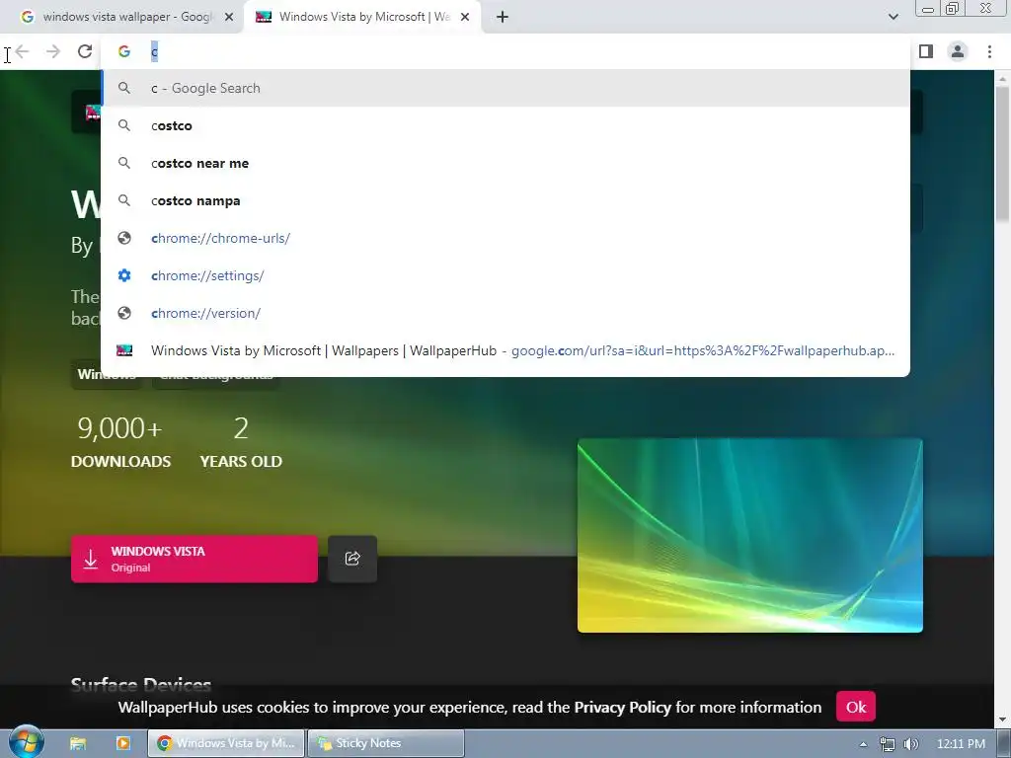Download the Windows Vista Original wallpaper
The width and height of the screenshot is (1011, 758).
coord(194,559)
